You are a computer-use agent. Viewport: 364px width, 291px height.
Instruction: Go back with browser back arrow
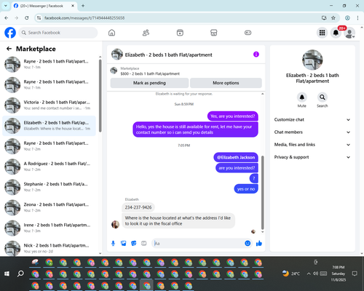[7, 17]
